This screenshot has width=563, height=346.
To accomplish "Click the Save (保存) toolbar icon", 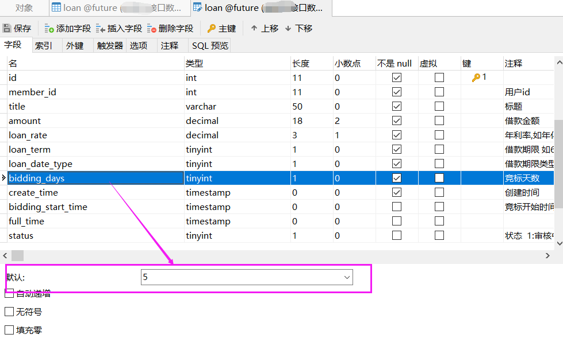I will (7, 28).
